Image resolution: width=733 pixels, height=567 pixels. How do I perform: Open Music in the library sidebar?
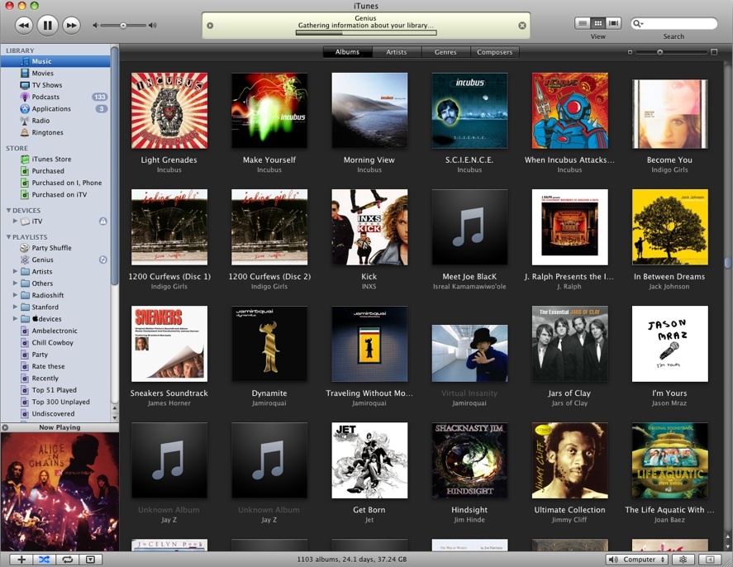point(55,61)
